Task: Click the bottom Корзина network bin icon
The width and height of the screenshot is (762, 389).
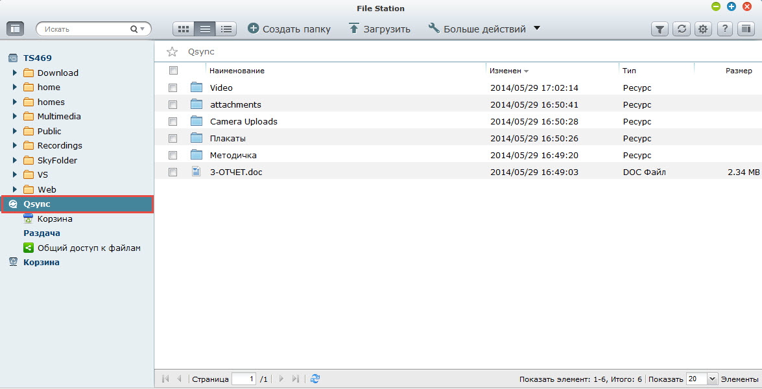Action: tap(14, 262)
